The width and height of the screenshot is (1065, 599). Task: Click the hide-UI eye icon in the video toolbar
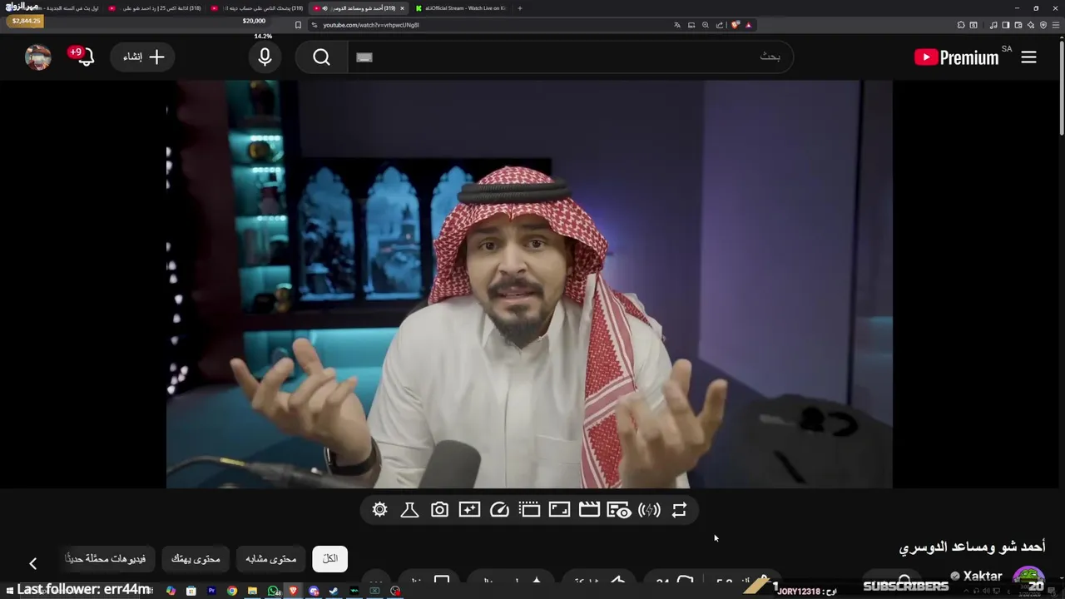(x=619, y=510)
